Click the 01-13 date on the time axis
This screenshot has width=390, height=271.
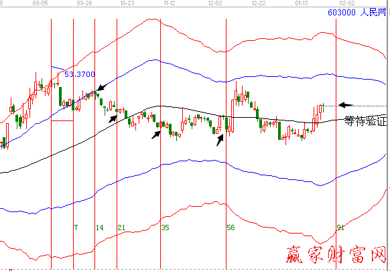[302, 3]
